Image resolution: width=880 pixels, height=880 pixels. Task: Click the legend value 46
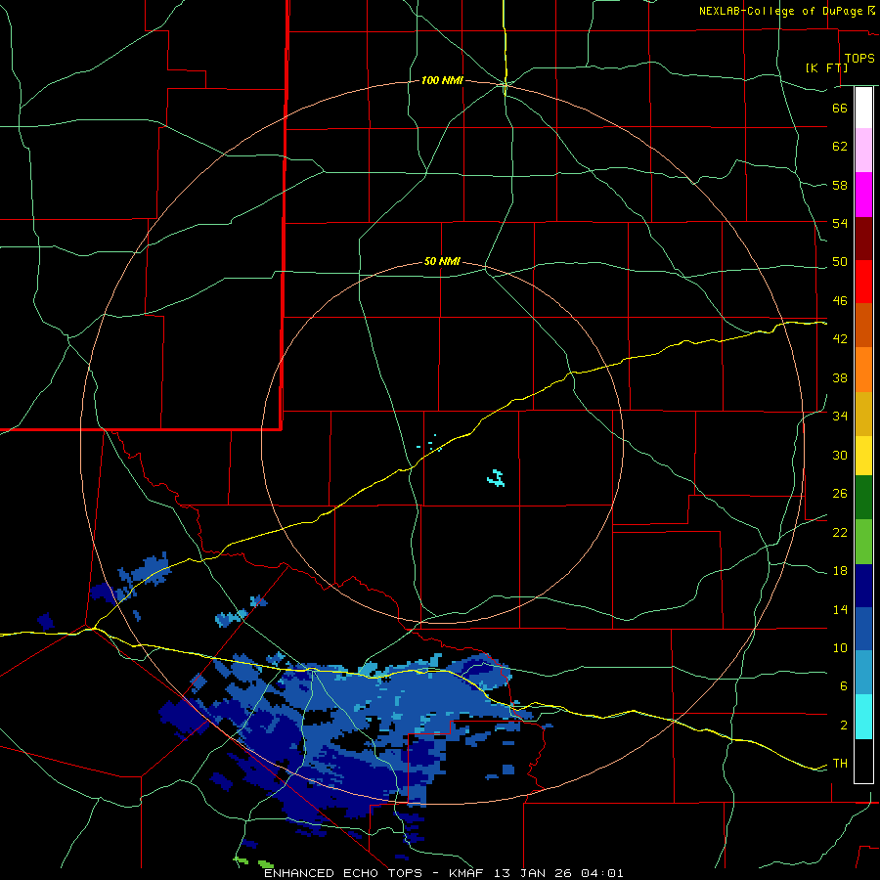[840, 301]
